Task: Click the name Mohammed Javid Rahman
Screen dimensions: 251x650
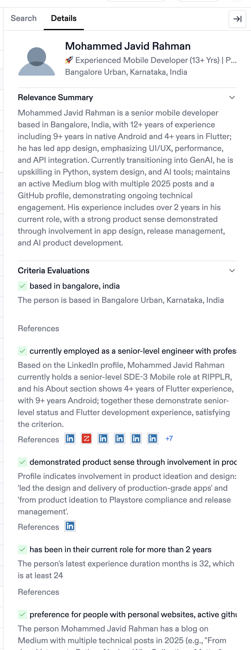Action: pos(128,46)
